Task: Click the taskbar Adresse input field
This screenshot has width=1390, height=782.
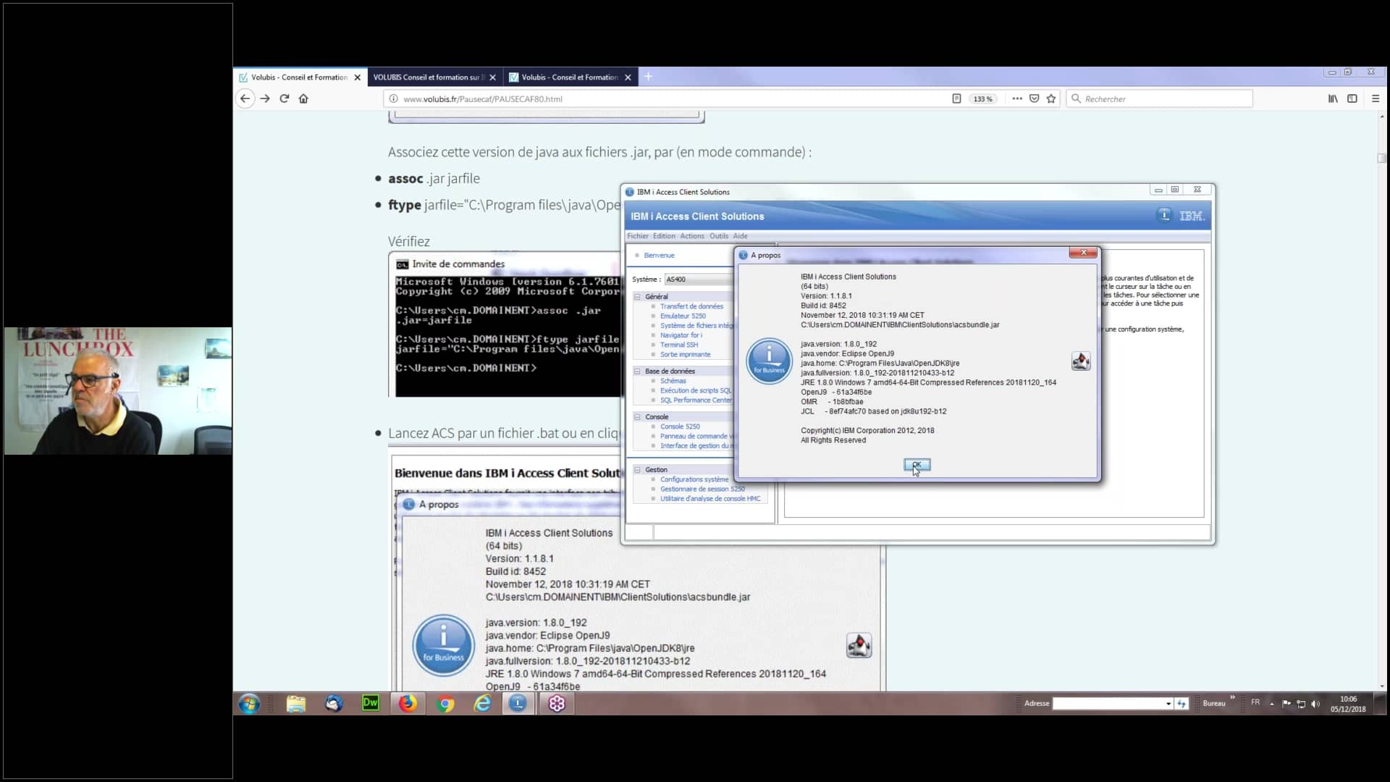Action: tap(1108, 703)
